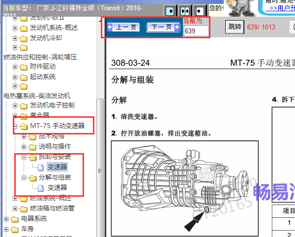Click the transmission drain plug illustration
Image resolution: width=295 pixels, height=237 pixels.
coord(184,188)
